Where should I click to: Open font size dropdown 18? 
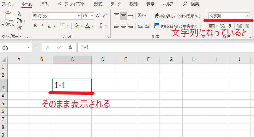click(x=92, y=16)
